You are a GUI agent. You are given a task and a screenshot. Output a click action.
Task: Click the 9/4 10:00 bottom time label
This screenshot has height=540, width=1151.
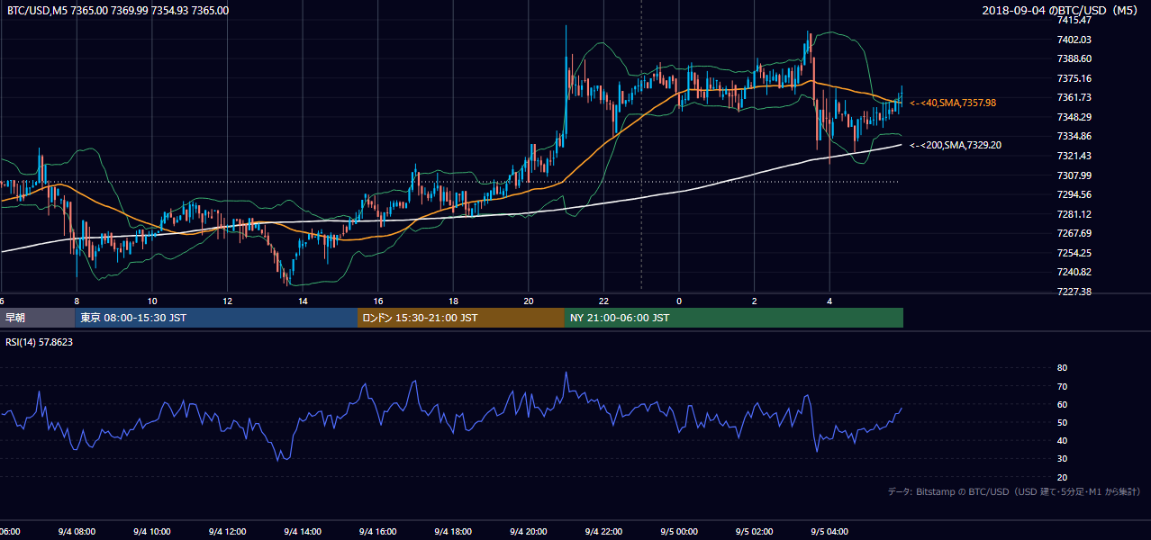(x=151, y=532)
